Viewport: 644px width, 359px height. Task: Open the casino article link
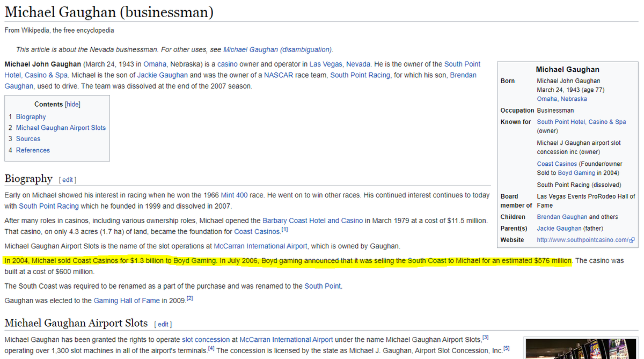228,64
